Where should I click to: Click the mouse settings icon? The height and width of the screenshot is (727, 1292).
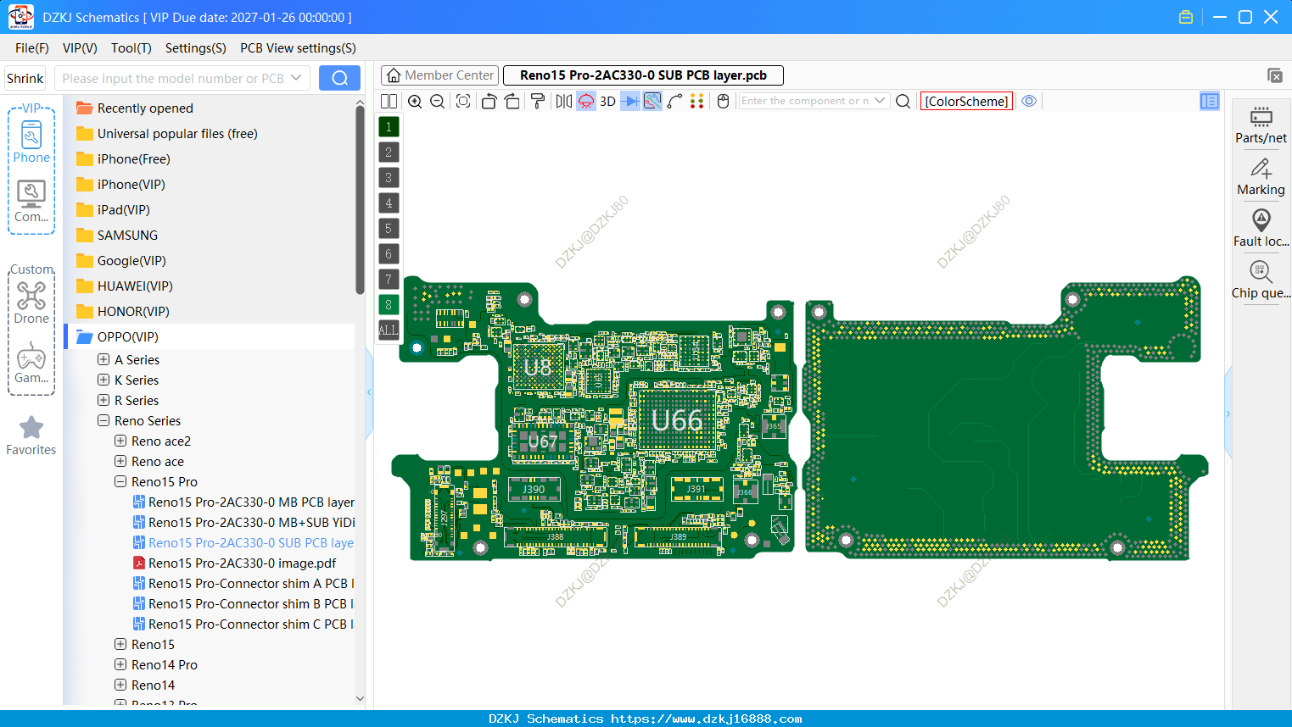[x=723, y=102]
